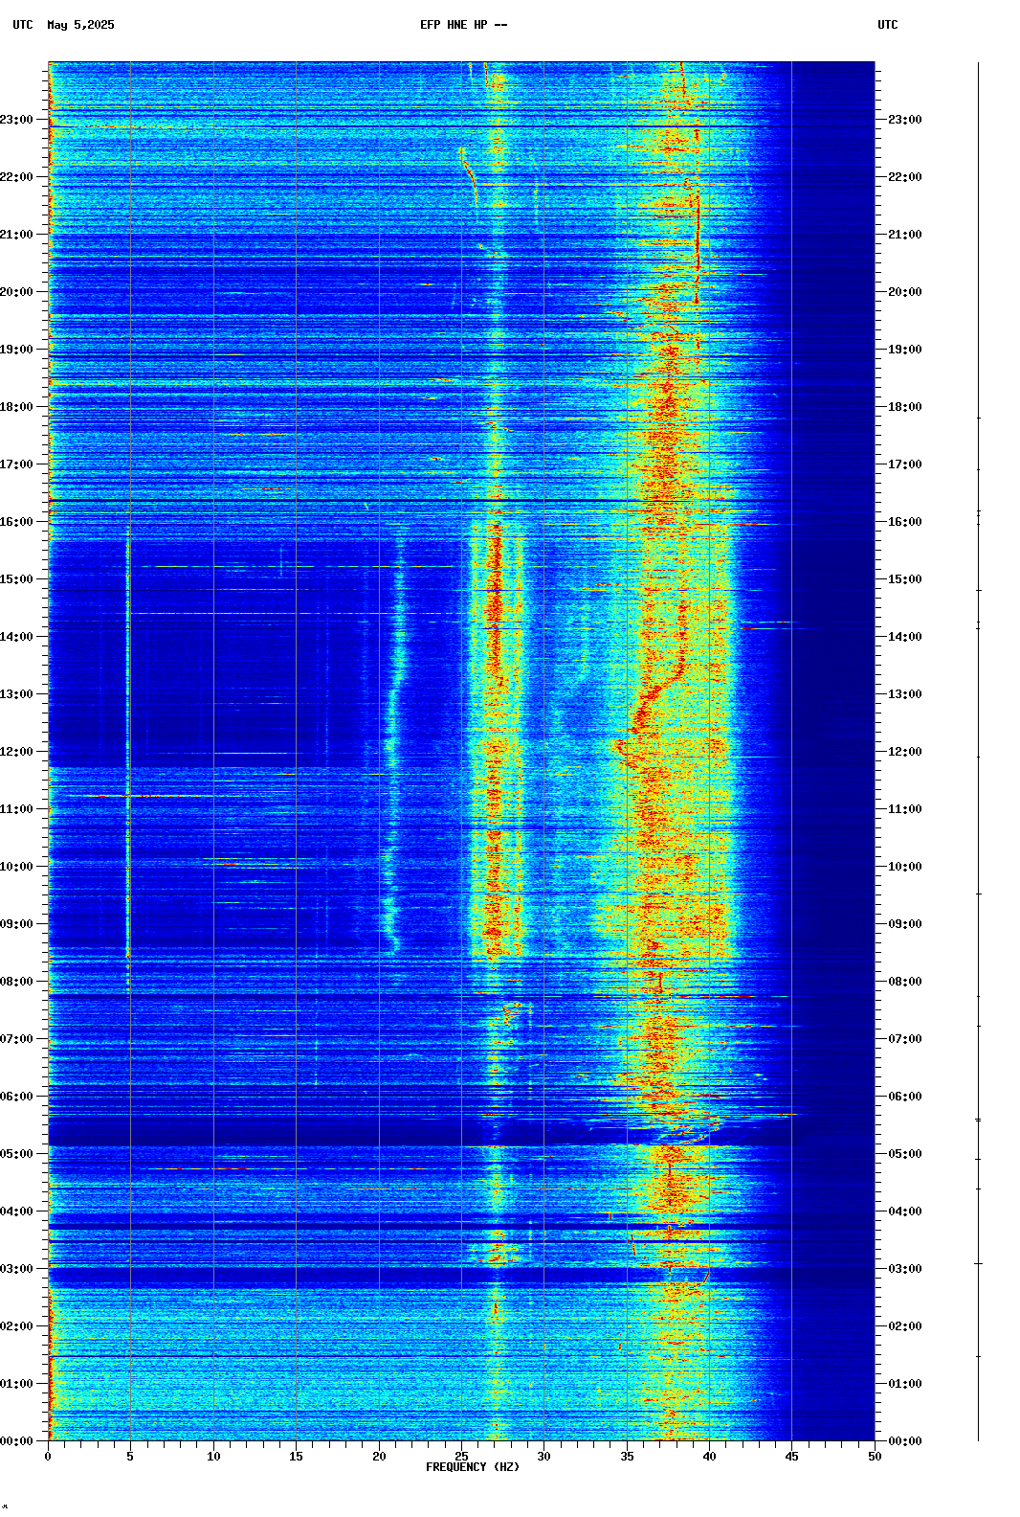Click the '10:00' label on right time axis
Image resolution: width=1020 pixels, height=1517 pixels.
(905, 867)
